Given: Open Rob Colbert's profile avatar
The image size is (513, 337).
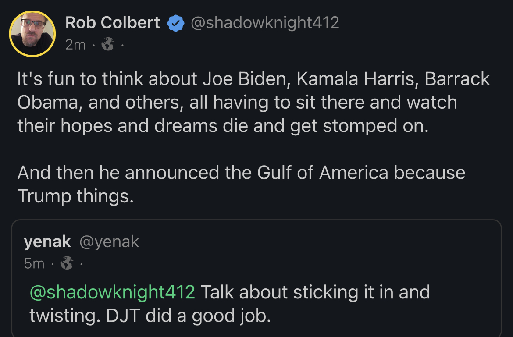Looking at the screenshot, I should click(x=32, y=34).
